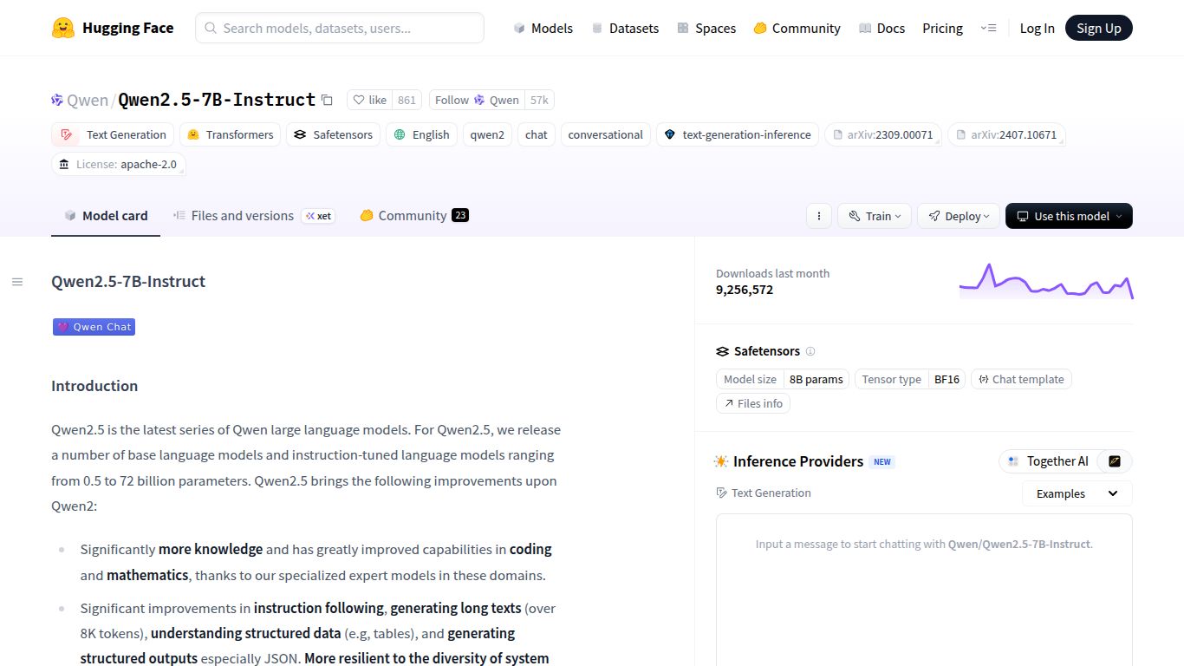The image size is (1184, 666).
Task: Copy model name with the copy icon
Action: pos(327,100)
